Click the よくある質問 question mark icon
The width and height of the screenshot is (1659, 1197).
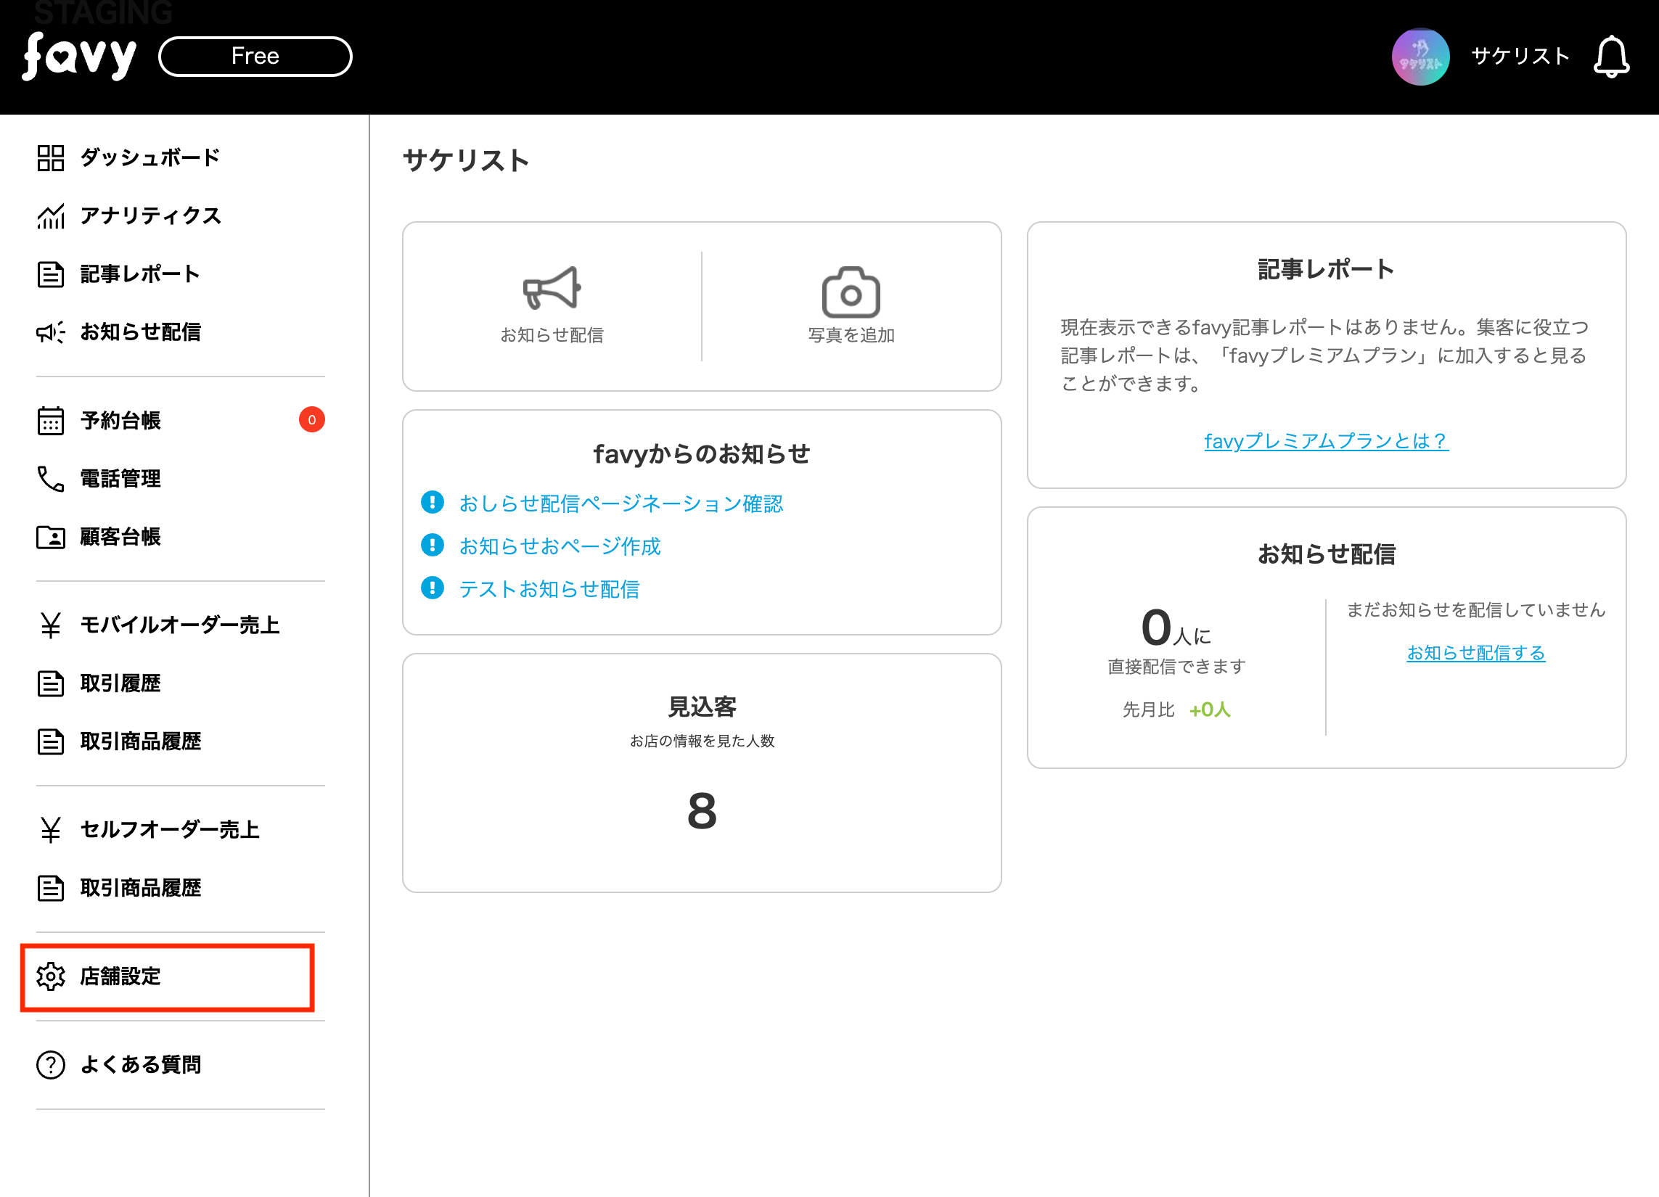pos(51,1064)
